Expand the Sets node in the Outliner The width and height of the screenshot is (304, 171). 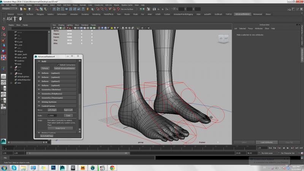[x=11, y=82]
